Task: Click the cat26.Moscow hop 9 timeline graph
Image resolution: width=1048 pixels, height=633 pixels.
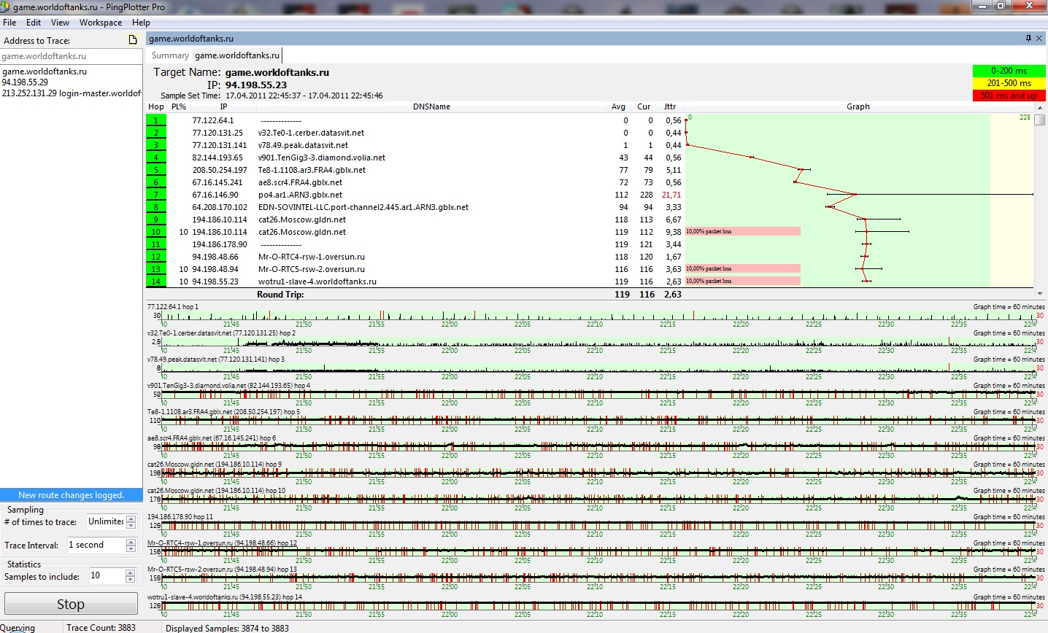Action: (598, 473)
